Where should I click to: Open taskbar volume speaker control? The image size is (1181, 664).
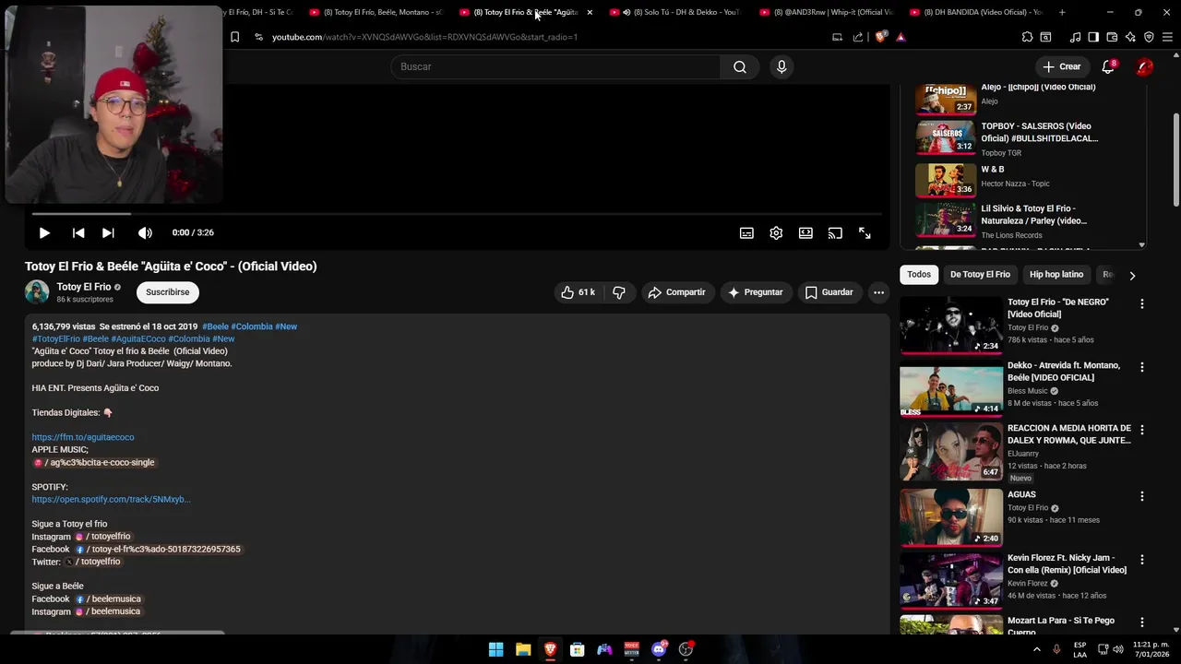1118,649
